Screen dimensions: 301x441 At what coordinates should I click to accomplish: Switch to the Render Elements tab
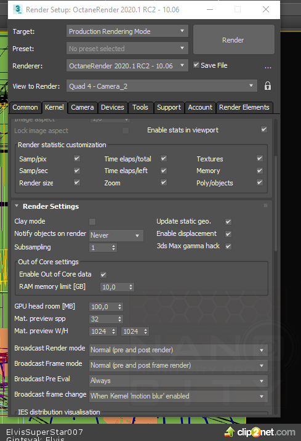(x=244, y=107)
